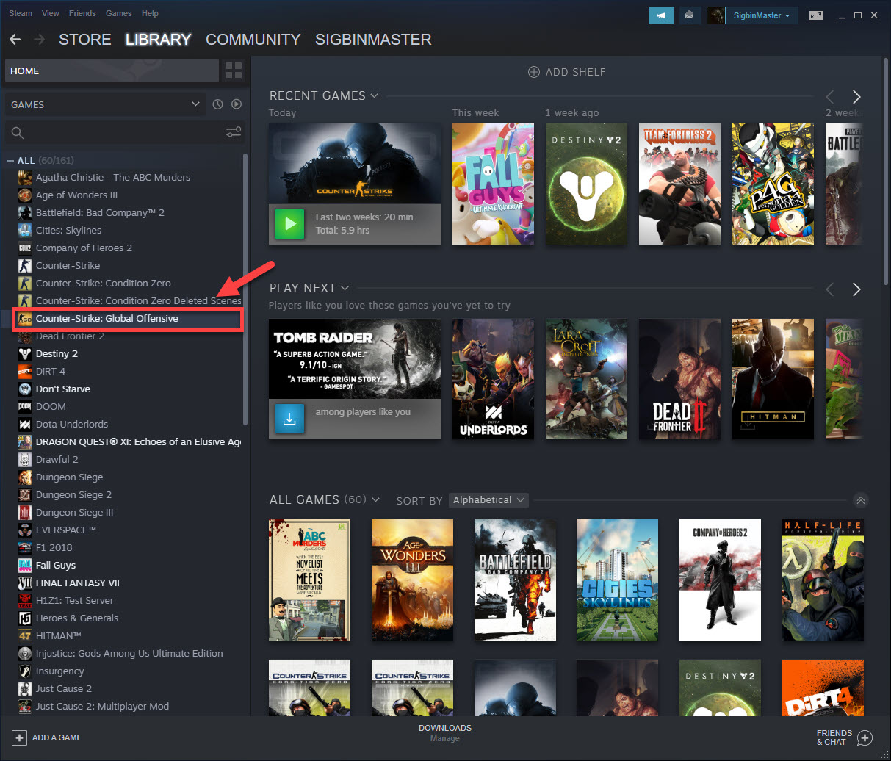The width and height of the screenshot is (891, 761).
Task: Open announcements via the megaphone icon
Action: coord(660,15)
